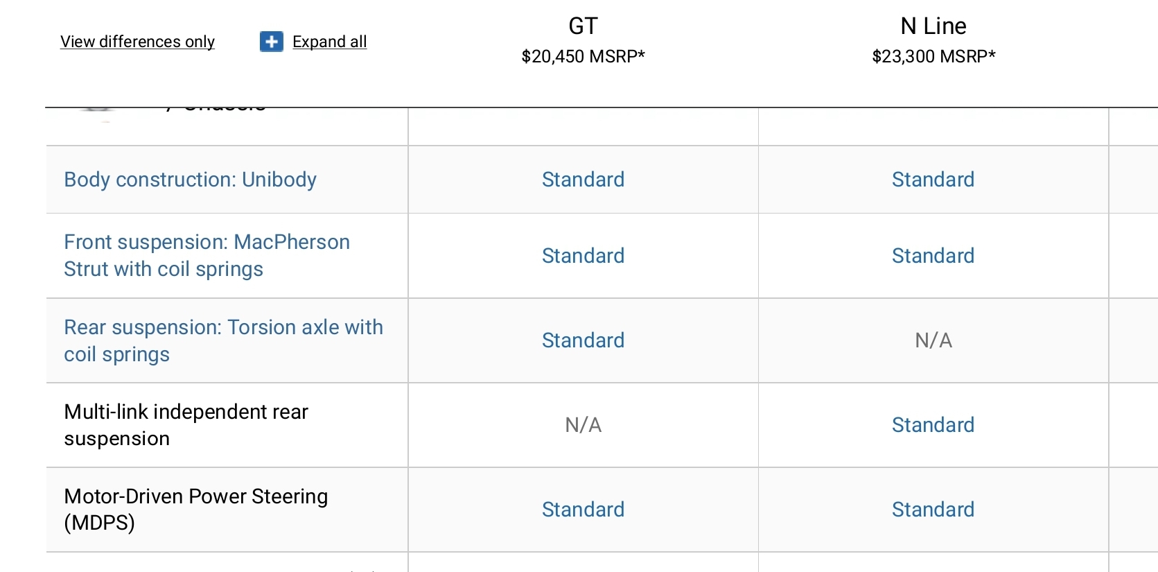The image size is (1158, 572).
Task: Click N Line Standard for Front suspension
Action: [933, 256]
